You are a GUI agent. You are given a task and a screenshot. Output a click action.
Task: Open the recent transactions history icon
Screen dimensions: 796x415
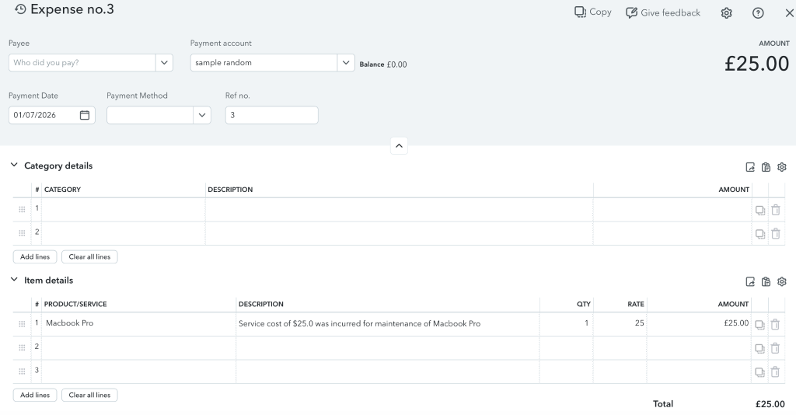(x=19, y=9)
